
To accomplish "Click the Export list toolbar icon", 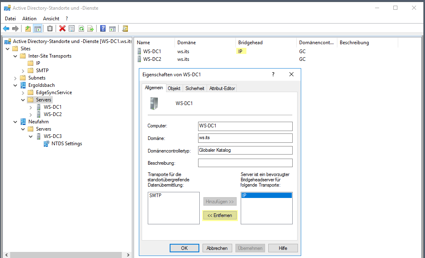I will click(x=90, y=28).
